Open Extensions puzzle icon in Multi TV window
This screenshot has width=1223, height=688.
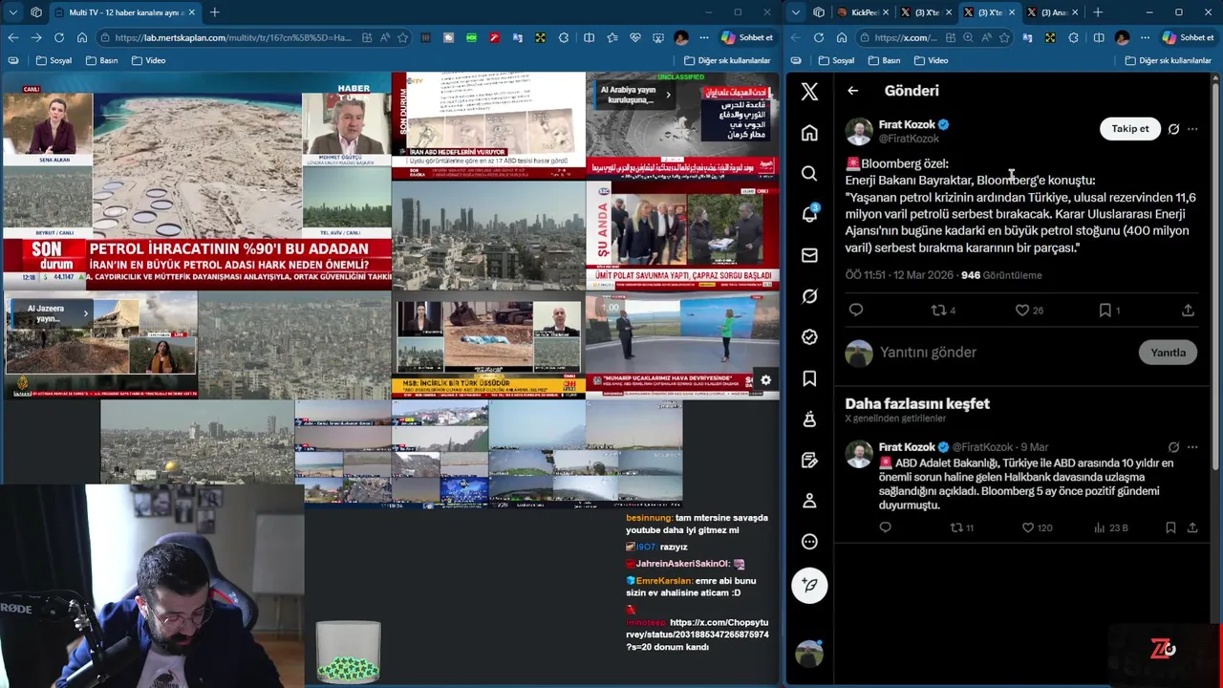(564, 37)
